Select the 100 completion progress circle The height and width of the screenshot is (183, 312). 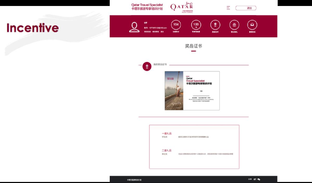coord(196,25)
